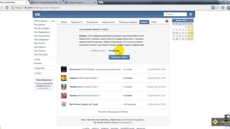Open Антонины Татур profile link
230x129 pixels.
pos(89,87)
